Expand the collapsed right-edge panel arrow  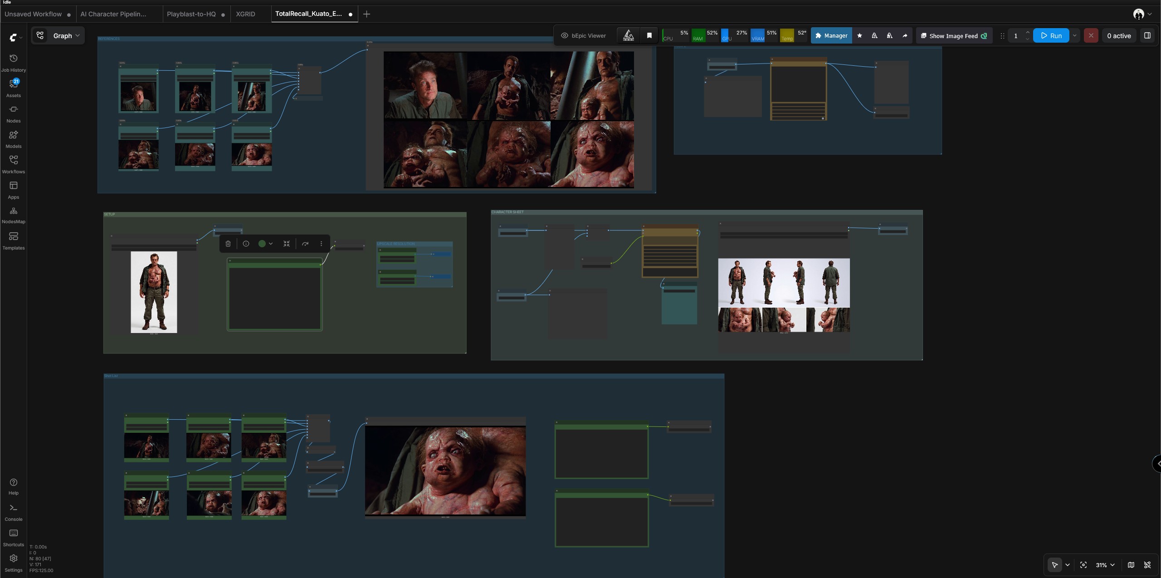[1157, 464]
